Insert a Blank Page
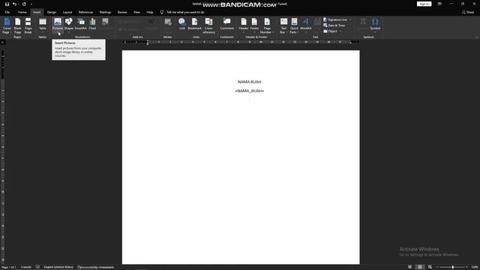 click(18, 25)
